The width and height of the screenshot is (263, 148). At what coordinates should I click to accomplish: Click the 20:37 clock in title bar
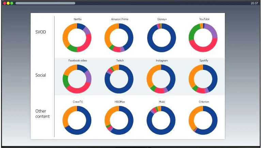(x=254, y=3)
